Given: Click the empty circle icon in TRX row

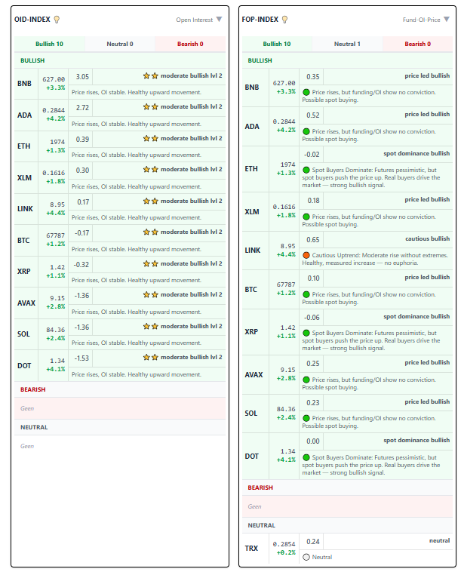Looking at the screenshot, I should click(x=306, y=557).
